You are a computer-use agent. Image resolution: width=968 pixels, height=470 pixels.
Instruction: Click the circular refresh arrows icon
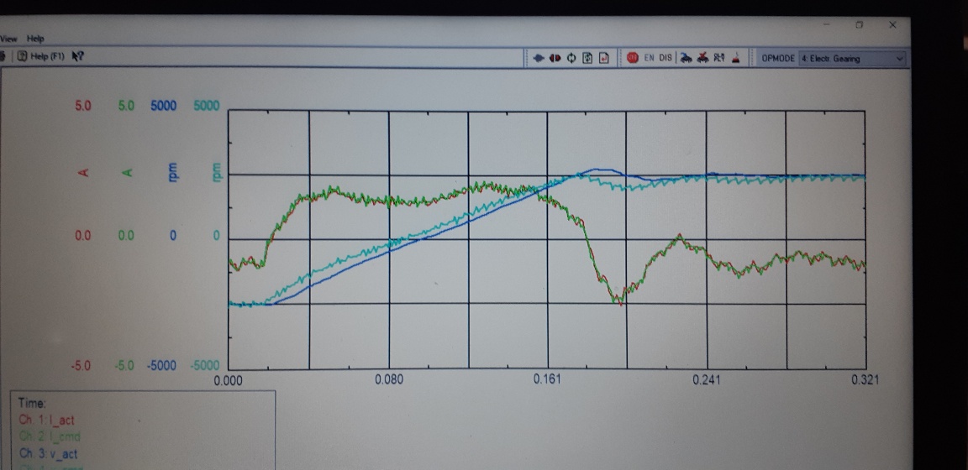(x=571, y=58)
